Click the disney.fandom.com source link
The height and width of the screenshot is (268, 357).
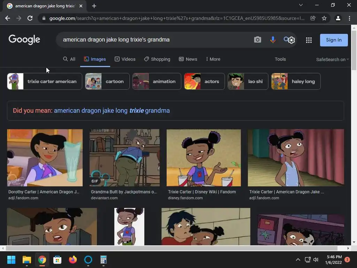(x=185, y=198)
